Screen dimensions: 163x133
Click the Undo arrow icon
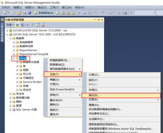[x=96, y=13]
